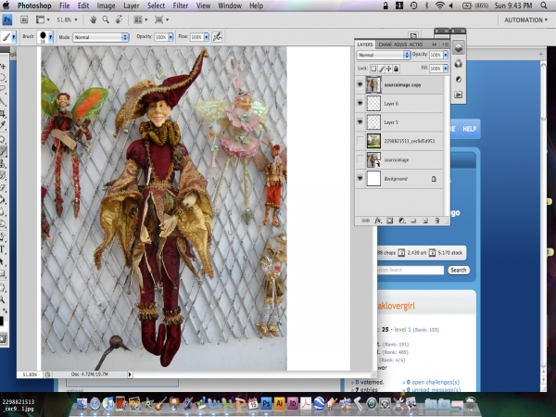Screen dimensions: 556x417
Task: Select the Crop tool in Tools panel
Action: 3,113
